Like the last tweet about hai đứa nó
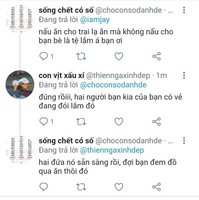Screen dimensions: 199x200 pos(119,187)
